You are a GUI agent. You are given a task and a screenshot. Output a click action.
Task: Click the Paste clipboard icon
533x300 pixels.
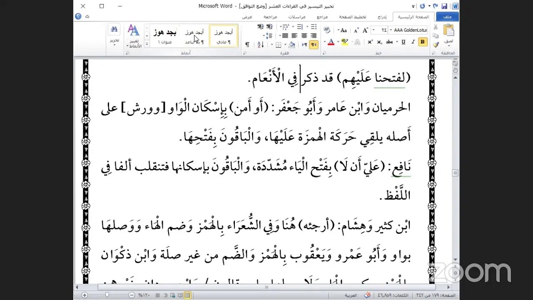pyautogui.click(x=449, y=30)
